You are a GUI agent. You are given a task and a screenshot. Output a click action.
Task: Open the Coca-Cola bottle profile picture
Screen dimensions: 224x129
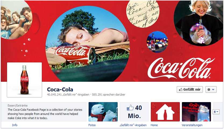pos(24,80)
